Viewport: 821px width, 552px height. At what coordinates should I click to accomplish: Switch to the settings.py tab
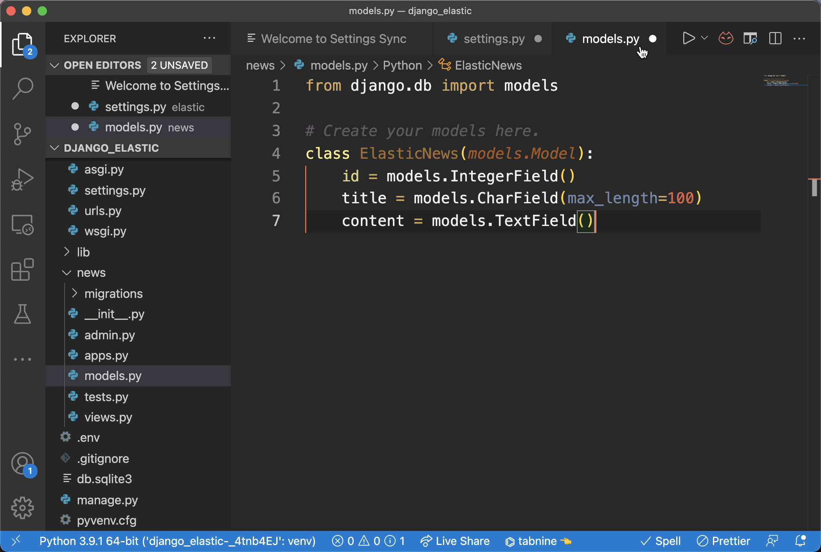493,39
